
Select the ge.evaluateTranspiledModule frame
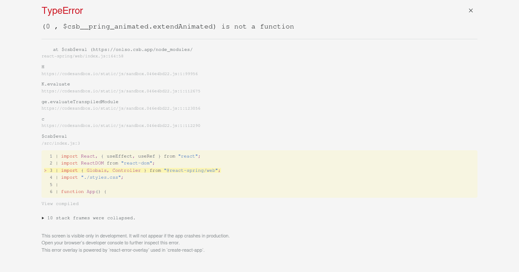(x=80, y=101)
